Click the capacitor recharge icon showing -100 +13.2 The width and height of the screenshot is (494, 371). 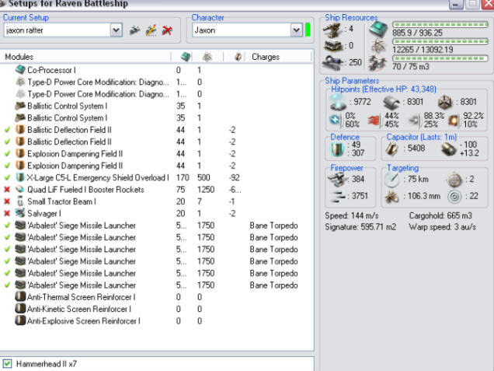click(x=449, y=149)
